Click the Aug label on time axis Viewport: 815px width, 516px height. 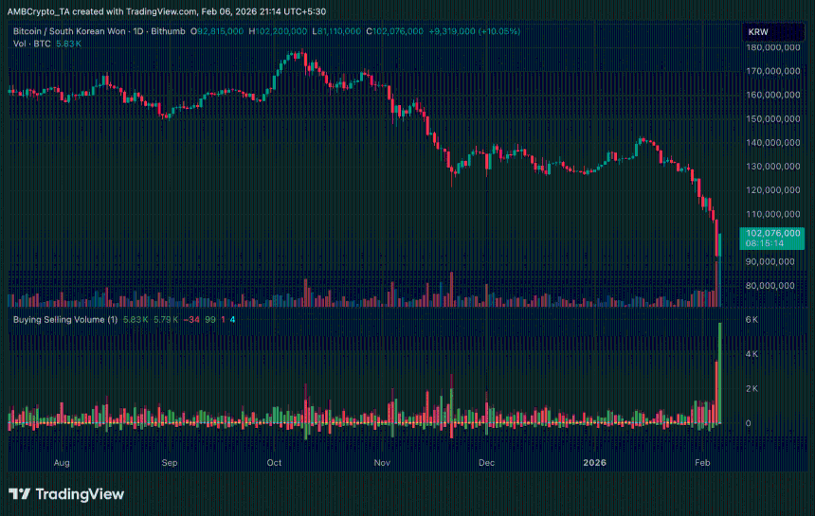63,463
